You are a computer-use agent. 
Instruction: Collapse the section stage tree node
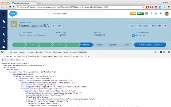point(21,89)
